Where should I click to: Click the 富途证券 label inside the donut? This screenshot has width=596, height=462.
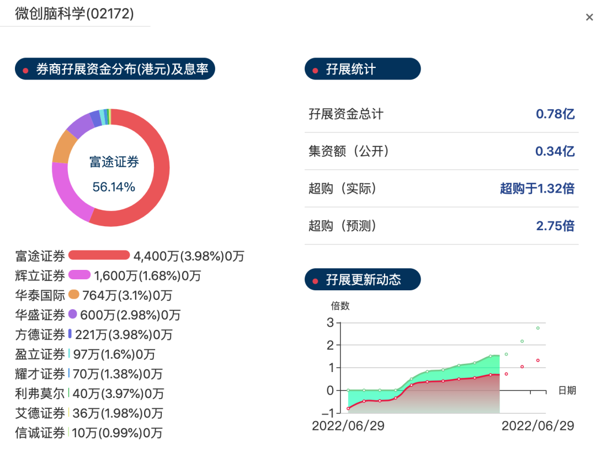click(x=114, y=162)
